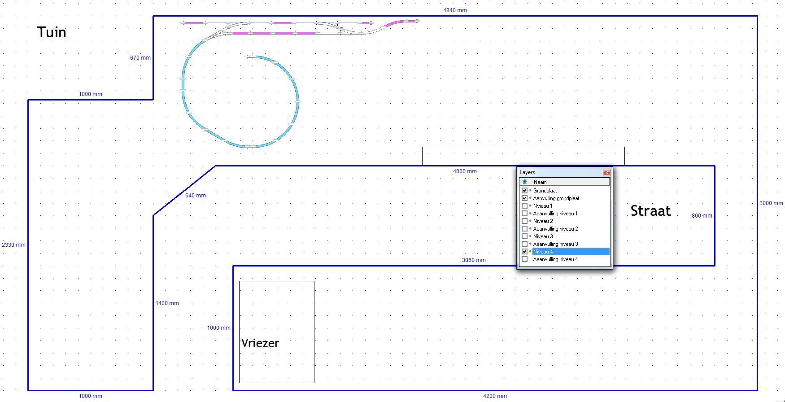Click the 4000 mm dimension label
This screenshot has height=402, width=785.
tap(465, 171)
